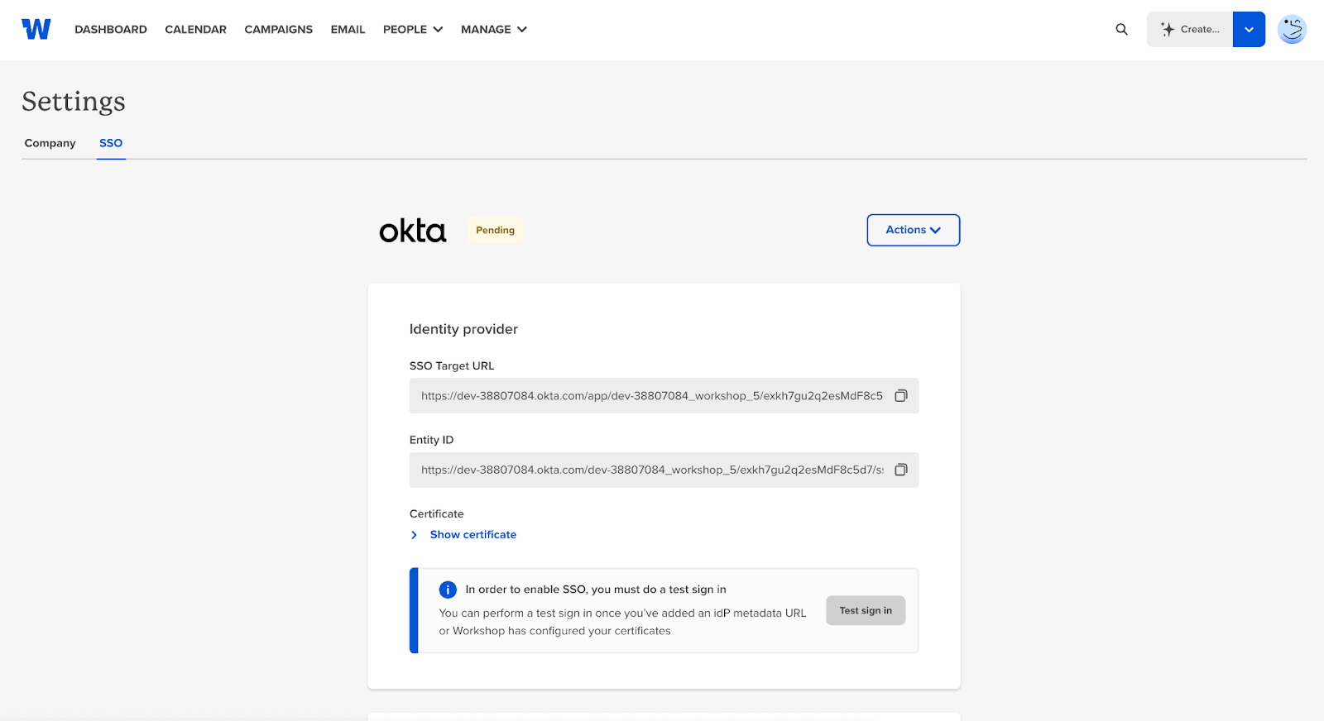Select the SSO settings tab

(111, 143)
